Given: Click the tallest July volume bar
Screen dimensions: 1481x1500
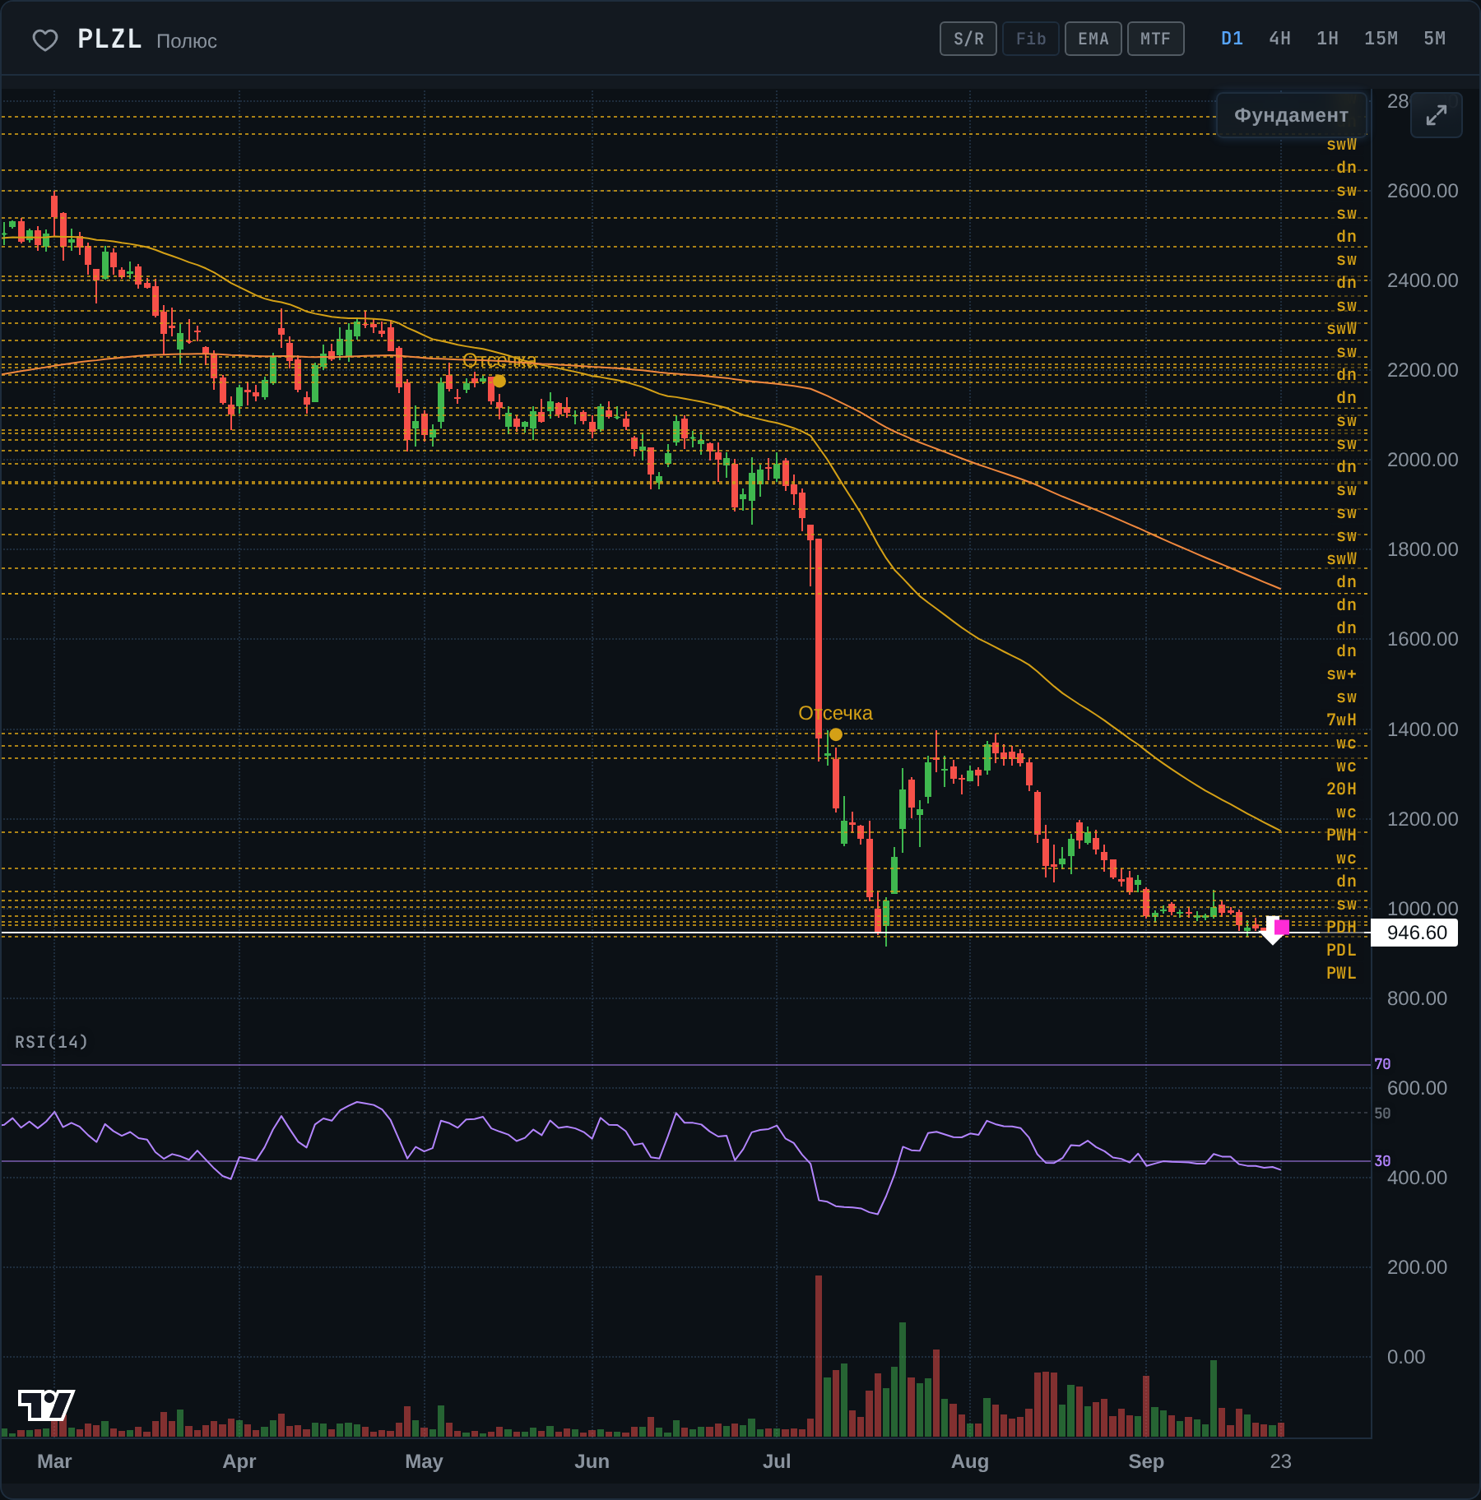Looking at the screenshot, I should (819, 1356).
